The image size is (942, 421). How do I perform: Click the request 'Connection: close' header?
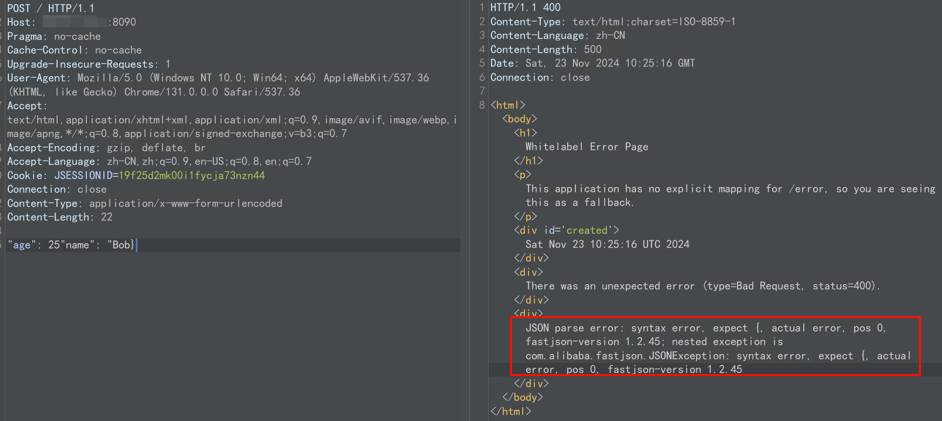click(x=57, y=189)
